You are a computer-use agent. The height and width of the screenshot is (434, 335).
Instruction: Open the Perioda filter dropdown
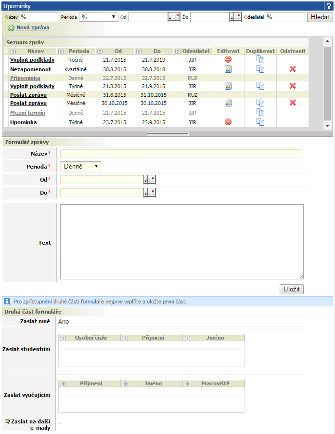point(99,17)
